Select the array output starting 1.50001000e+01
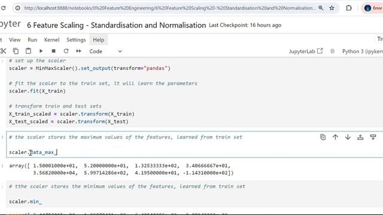 click(x=121, y=169)
